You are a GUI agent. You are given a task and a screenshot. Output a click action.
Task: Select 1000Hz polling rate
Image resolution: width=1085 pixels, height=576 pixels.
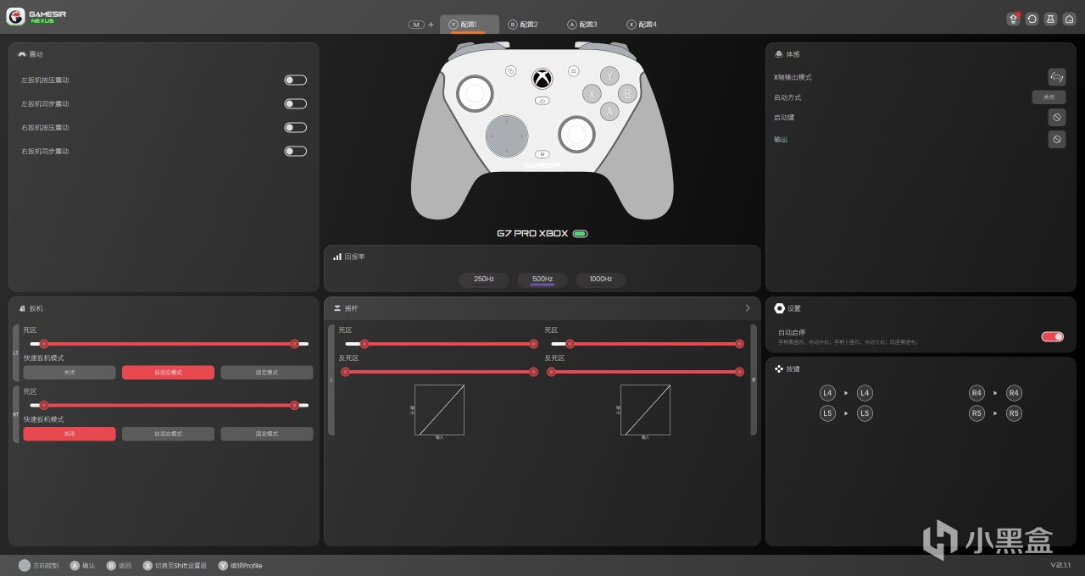point(601,280)
